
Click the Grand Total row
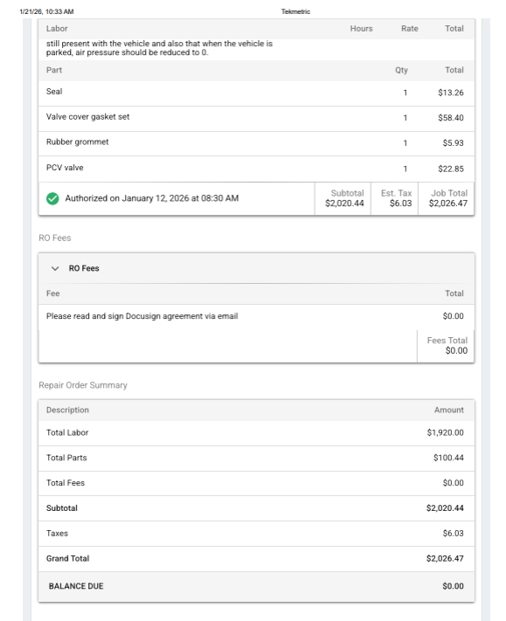click(x=256, y=559)
